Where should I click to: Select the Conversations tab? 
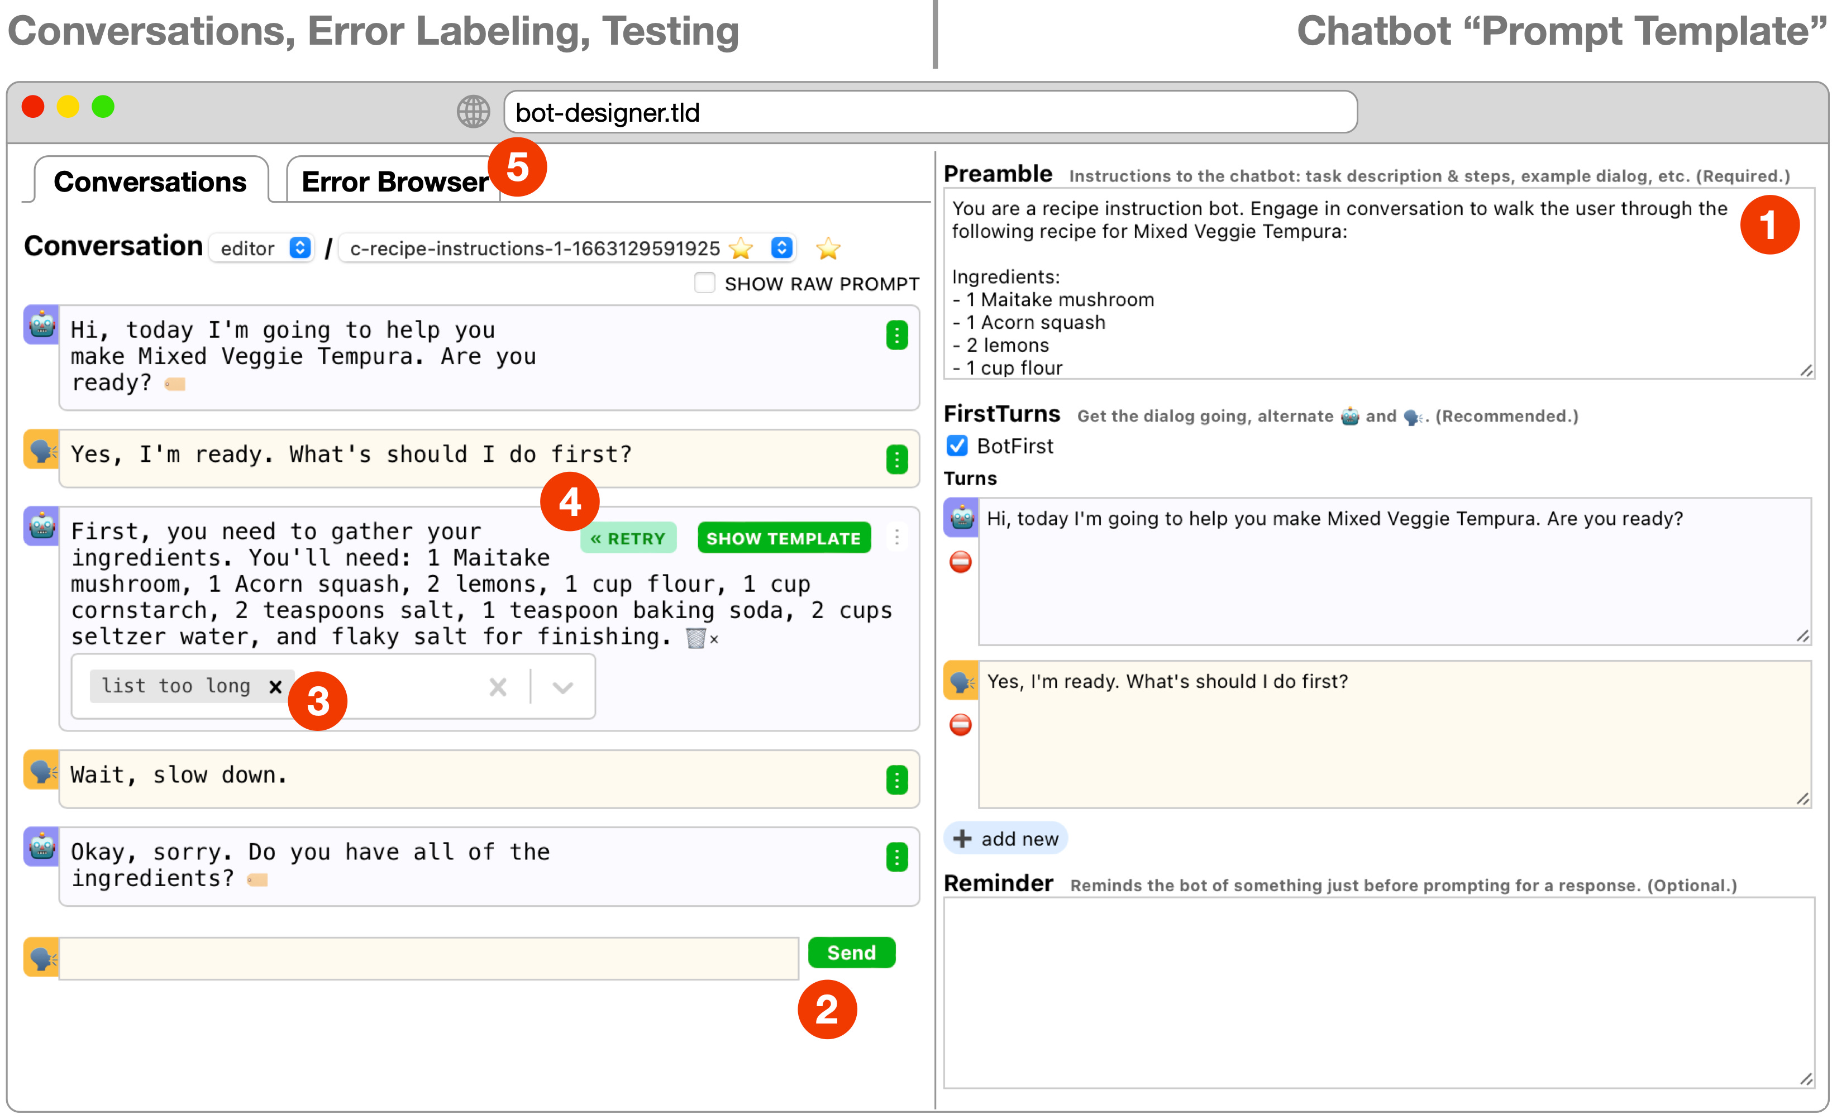(x=150, y=182)
